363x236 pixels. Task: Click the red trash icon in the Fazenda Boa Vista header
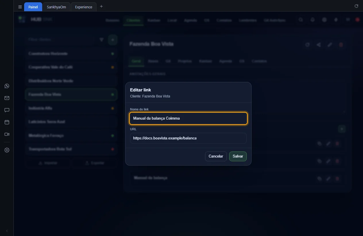click(341, 45)
